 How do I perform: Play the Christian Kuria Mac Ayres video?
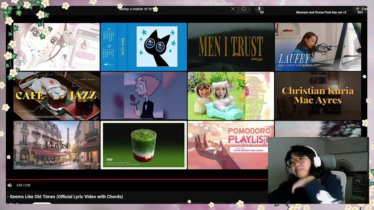click(x=318, y=96)
